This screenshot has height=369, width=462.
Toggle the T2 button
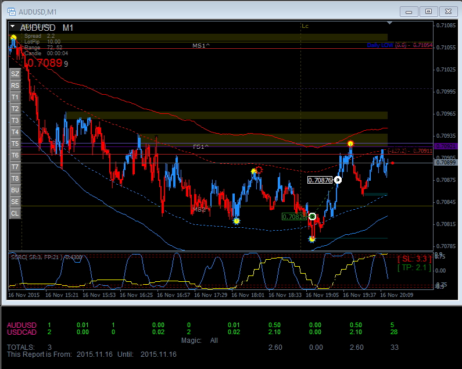tap(15, 109)
